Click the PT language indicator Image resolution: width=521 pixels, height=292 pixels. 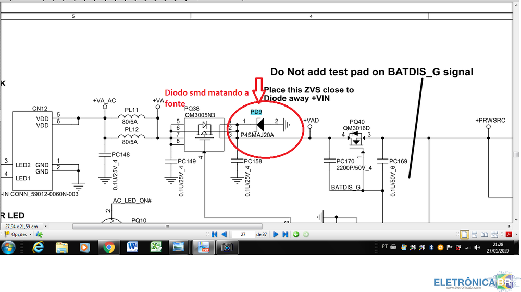[x=384, y=247]
